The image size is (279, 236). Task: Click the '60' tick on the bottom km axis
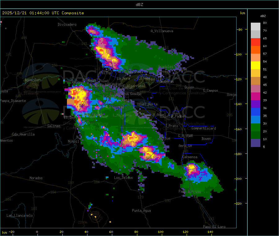[111, 232]
